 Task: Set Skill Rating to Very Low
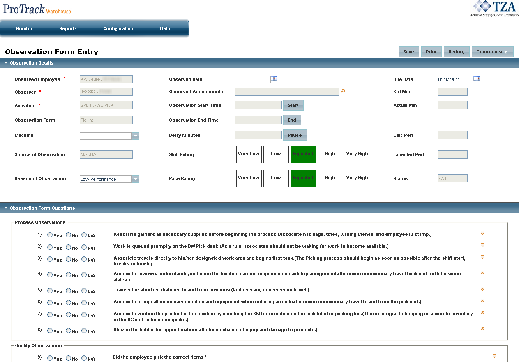[249, 154]
